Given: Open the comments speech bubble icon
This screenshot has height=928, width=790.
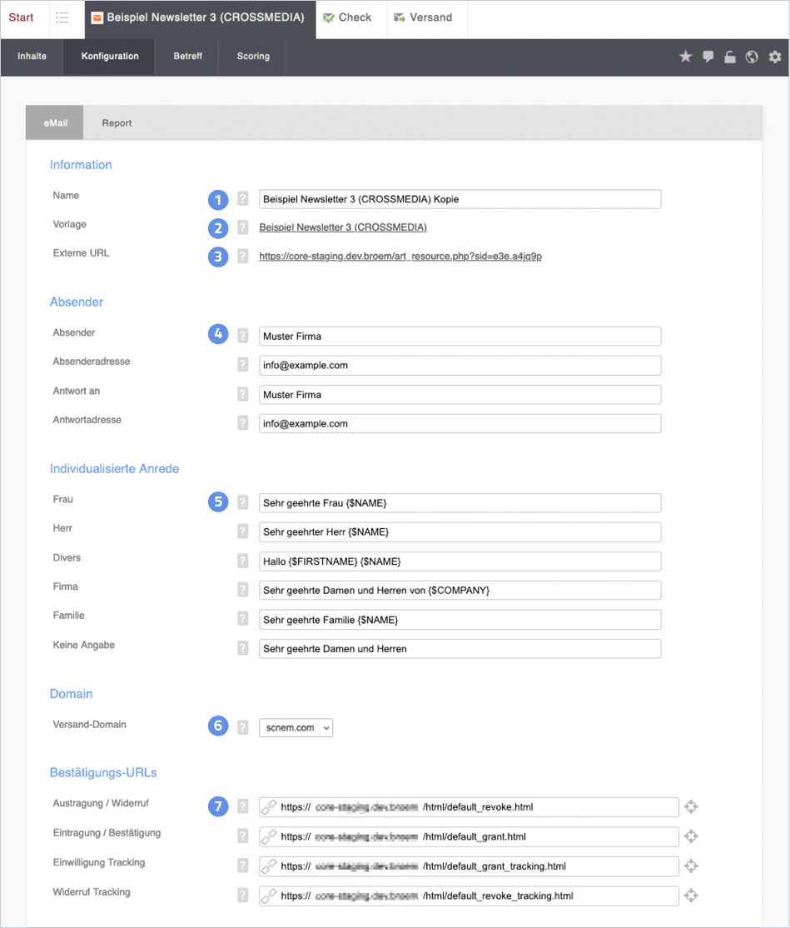Looking at the screenshot, I should 708,57.
